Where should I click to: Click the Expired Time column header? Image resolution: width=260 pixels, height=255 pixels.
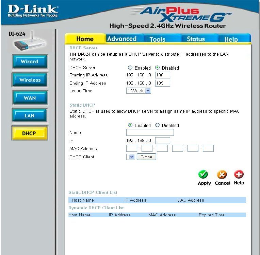point(212,215)
